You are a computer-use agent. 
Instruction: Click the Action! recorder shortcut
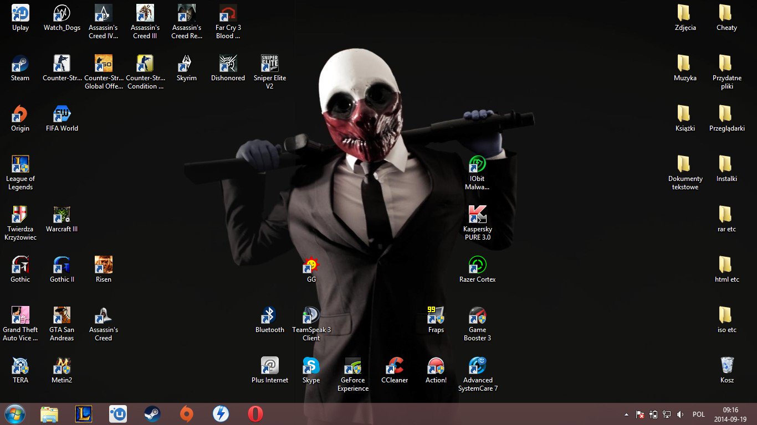tap(436, 370)
